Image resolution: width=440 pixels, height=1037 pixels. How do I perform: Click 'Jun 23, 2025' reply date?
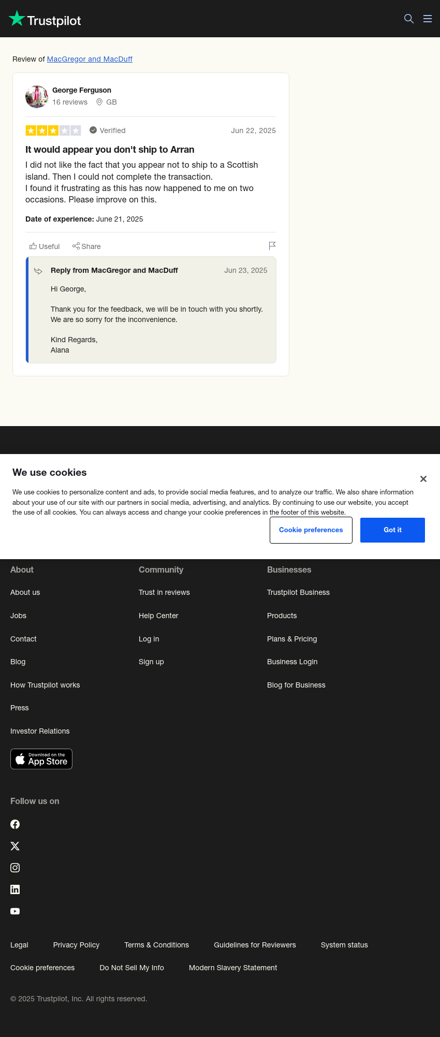[x=246, y=270]
